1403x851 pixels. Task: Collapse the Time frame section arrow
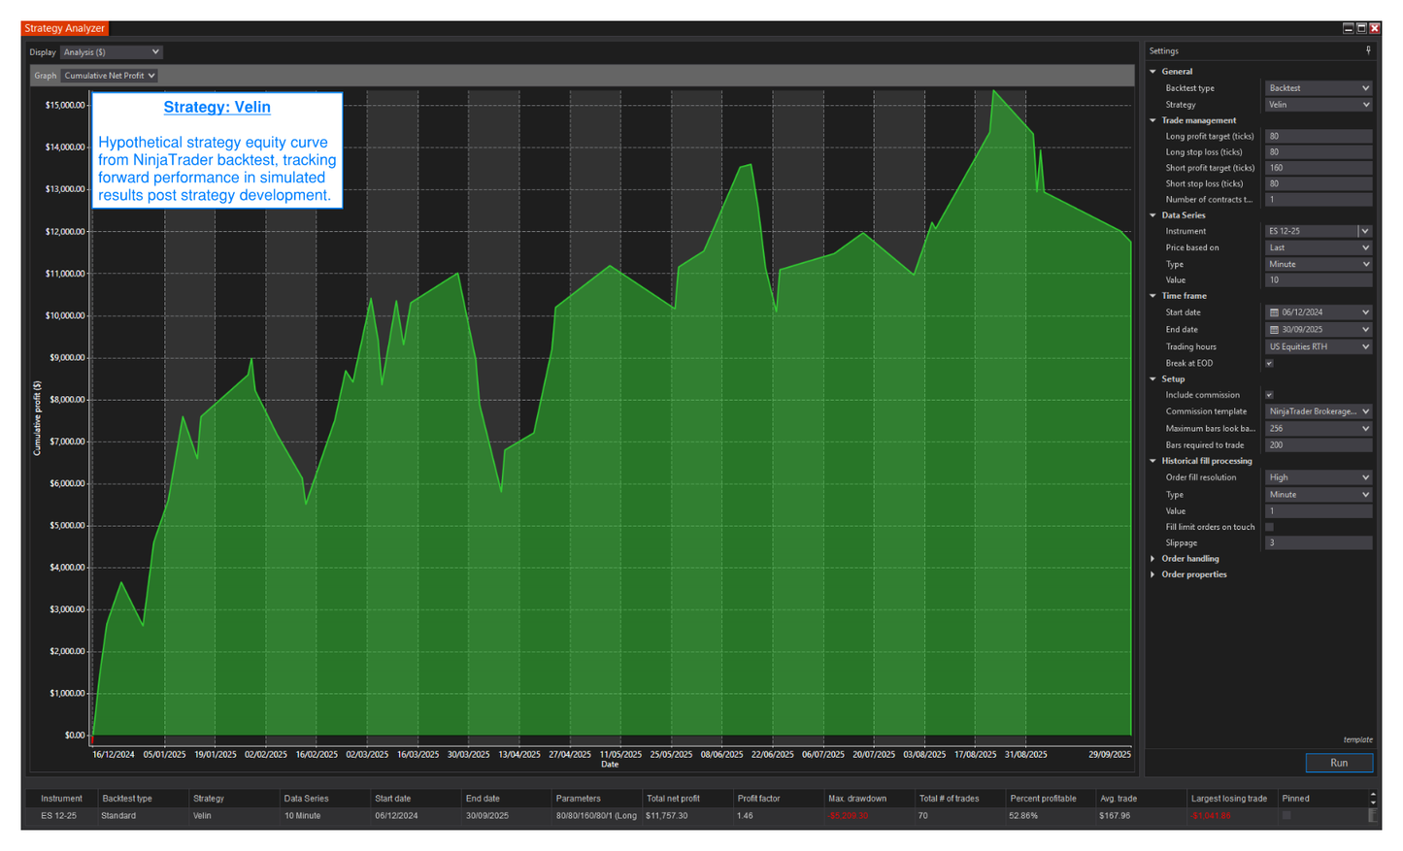point(1152,296)
